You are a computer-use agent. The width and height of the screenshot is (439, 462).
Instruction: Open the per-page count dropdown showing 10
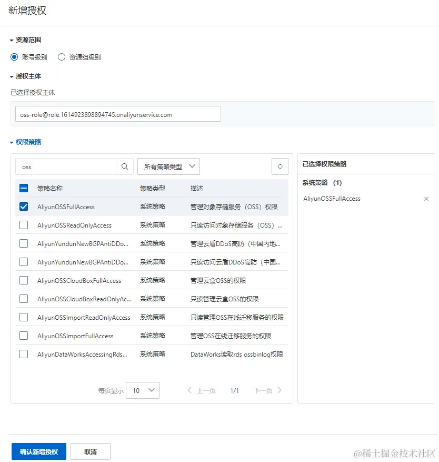(x=143, y=390)
